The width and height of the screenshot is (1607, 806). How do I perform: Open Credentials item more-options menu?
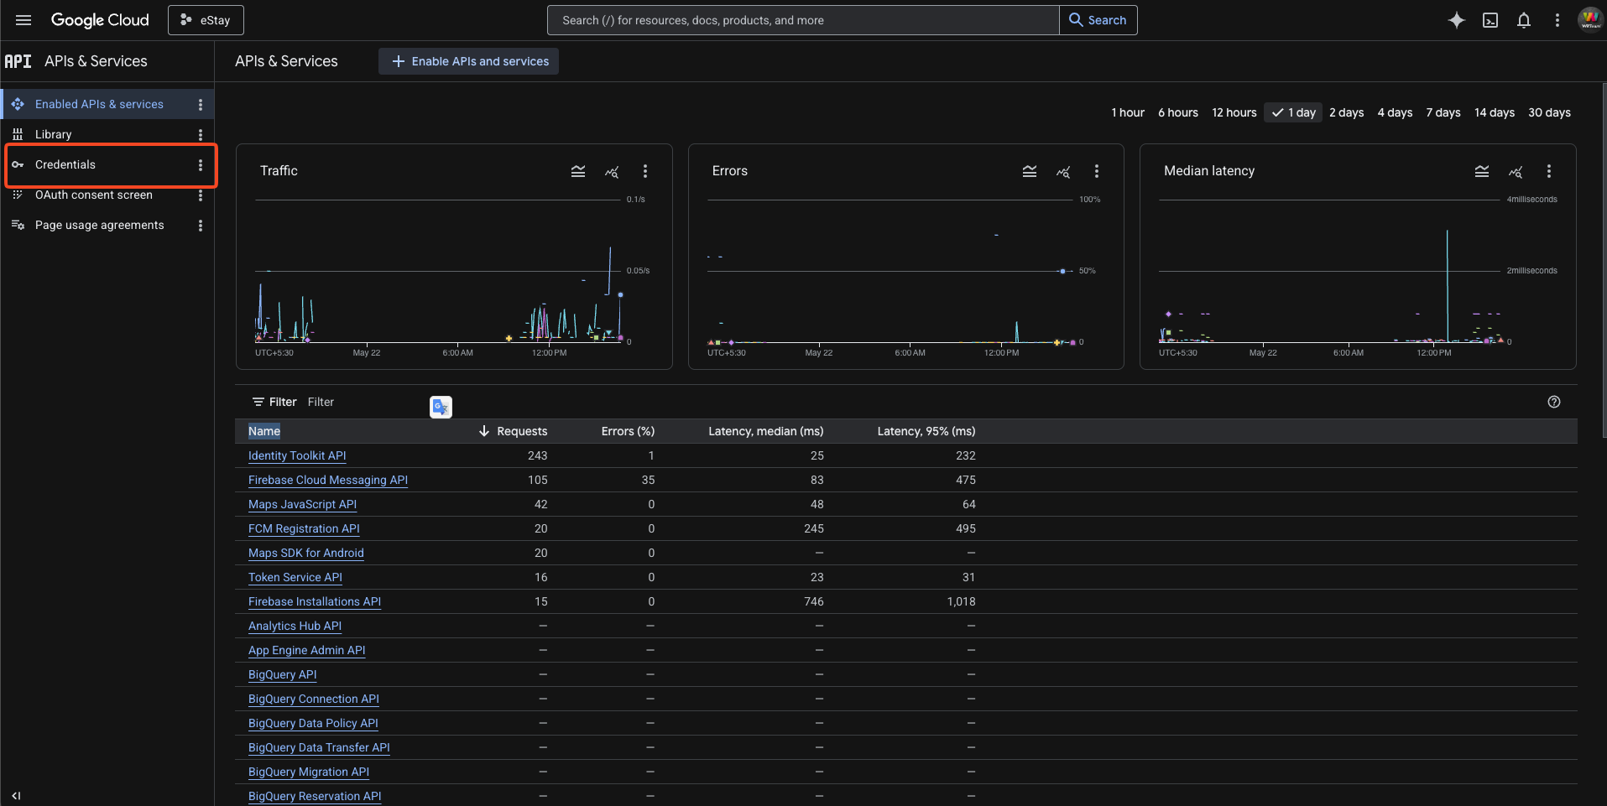[x=201, y=165]
